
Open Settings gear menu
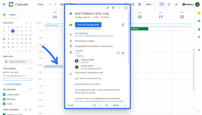[x=139, y=4]
